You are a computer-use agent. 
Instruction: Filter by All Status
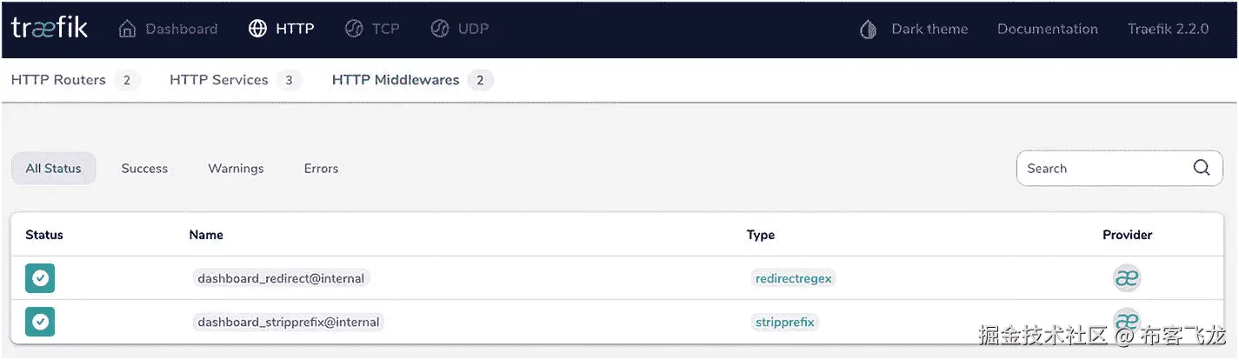(x=53, y=169)
